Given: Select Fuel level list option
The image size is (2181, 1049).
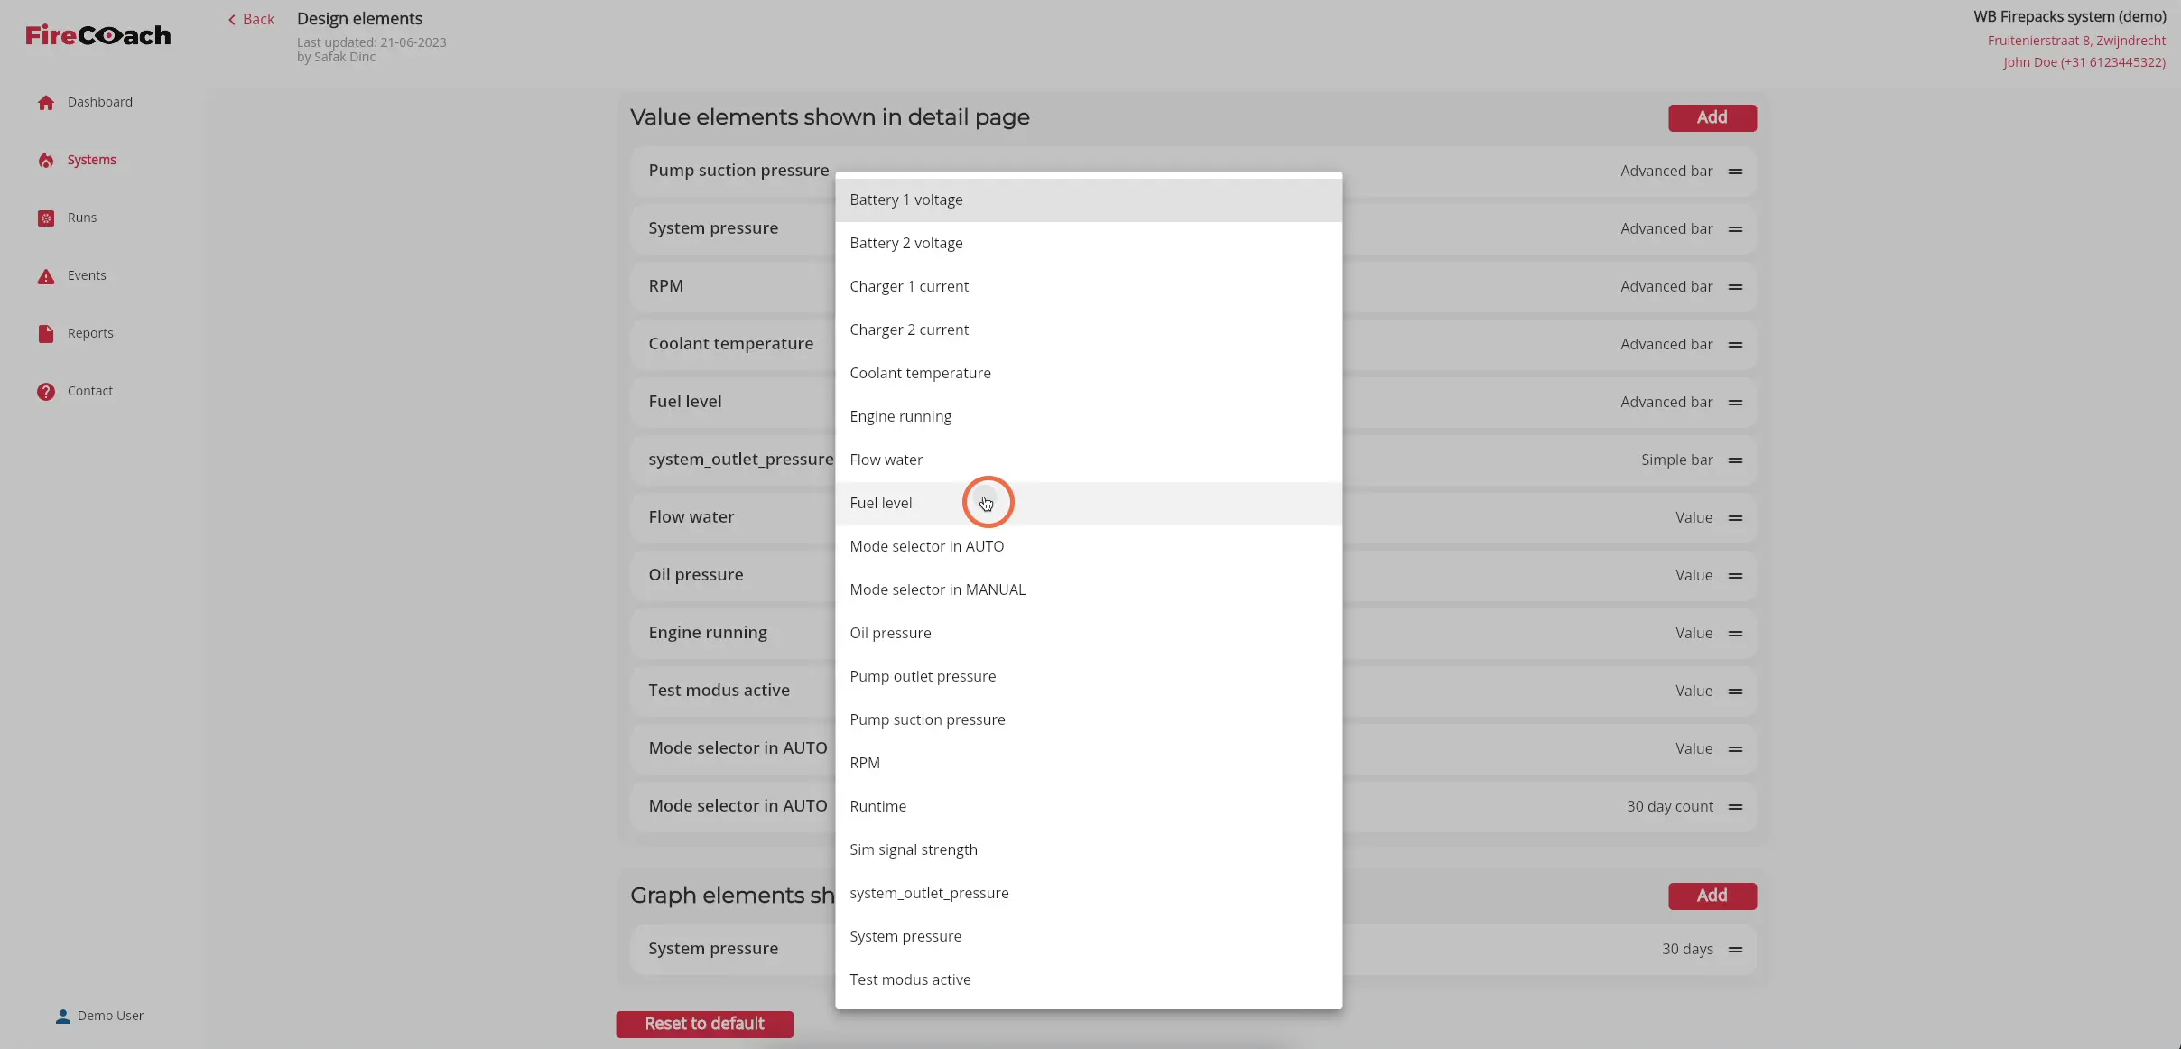Looking at the screenshot, I should tap(1088, 504).
